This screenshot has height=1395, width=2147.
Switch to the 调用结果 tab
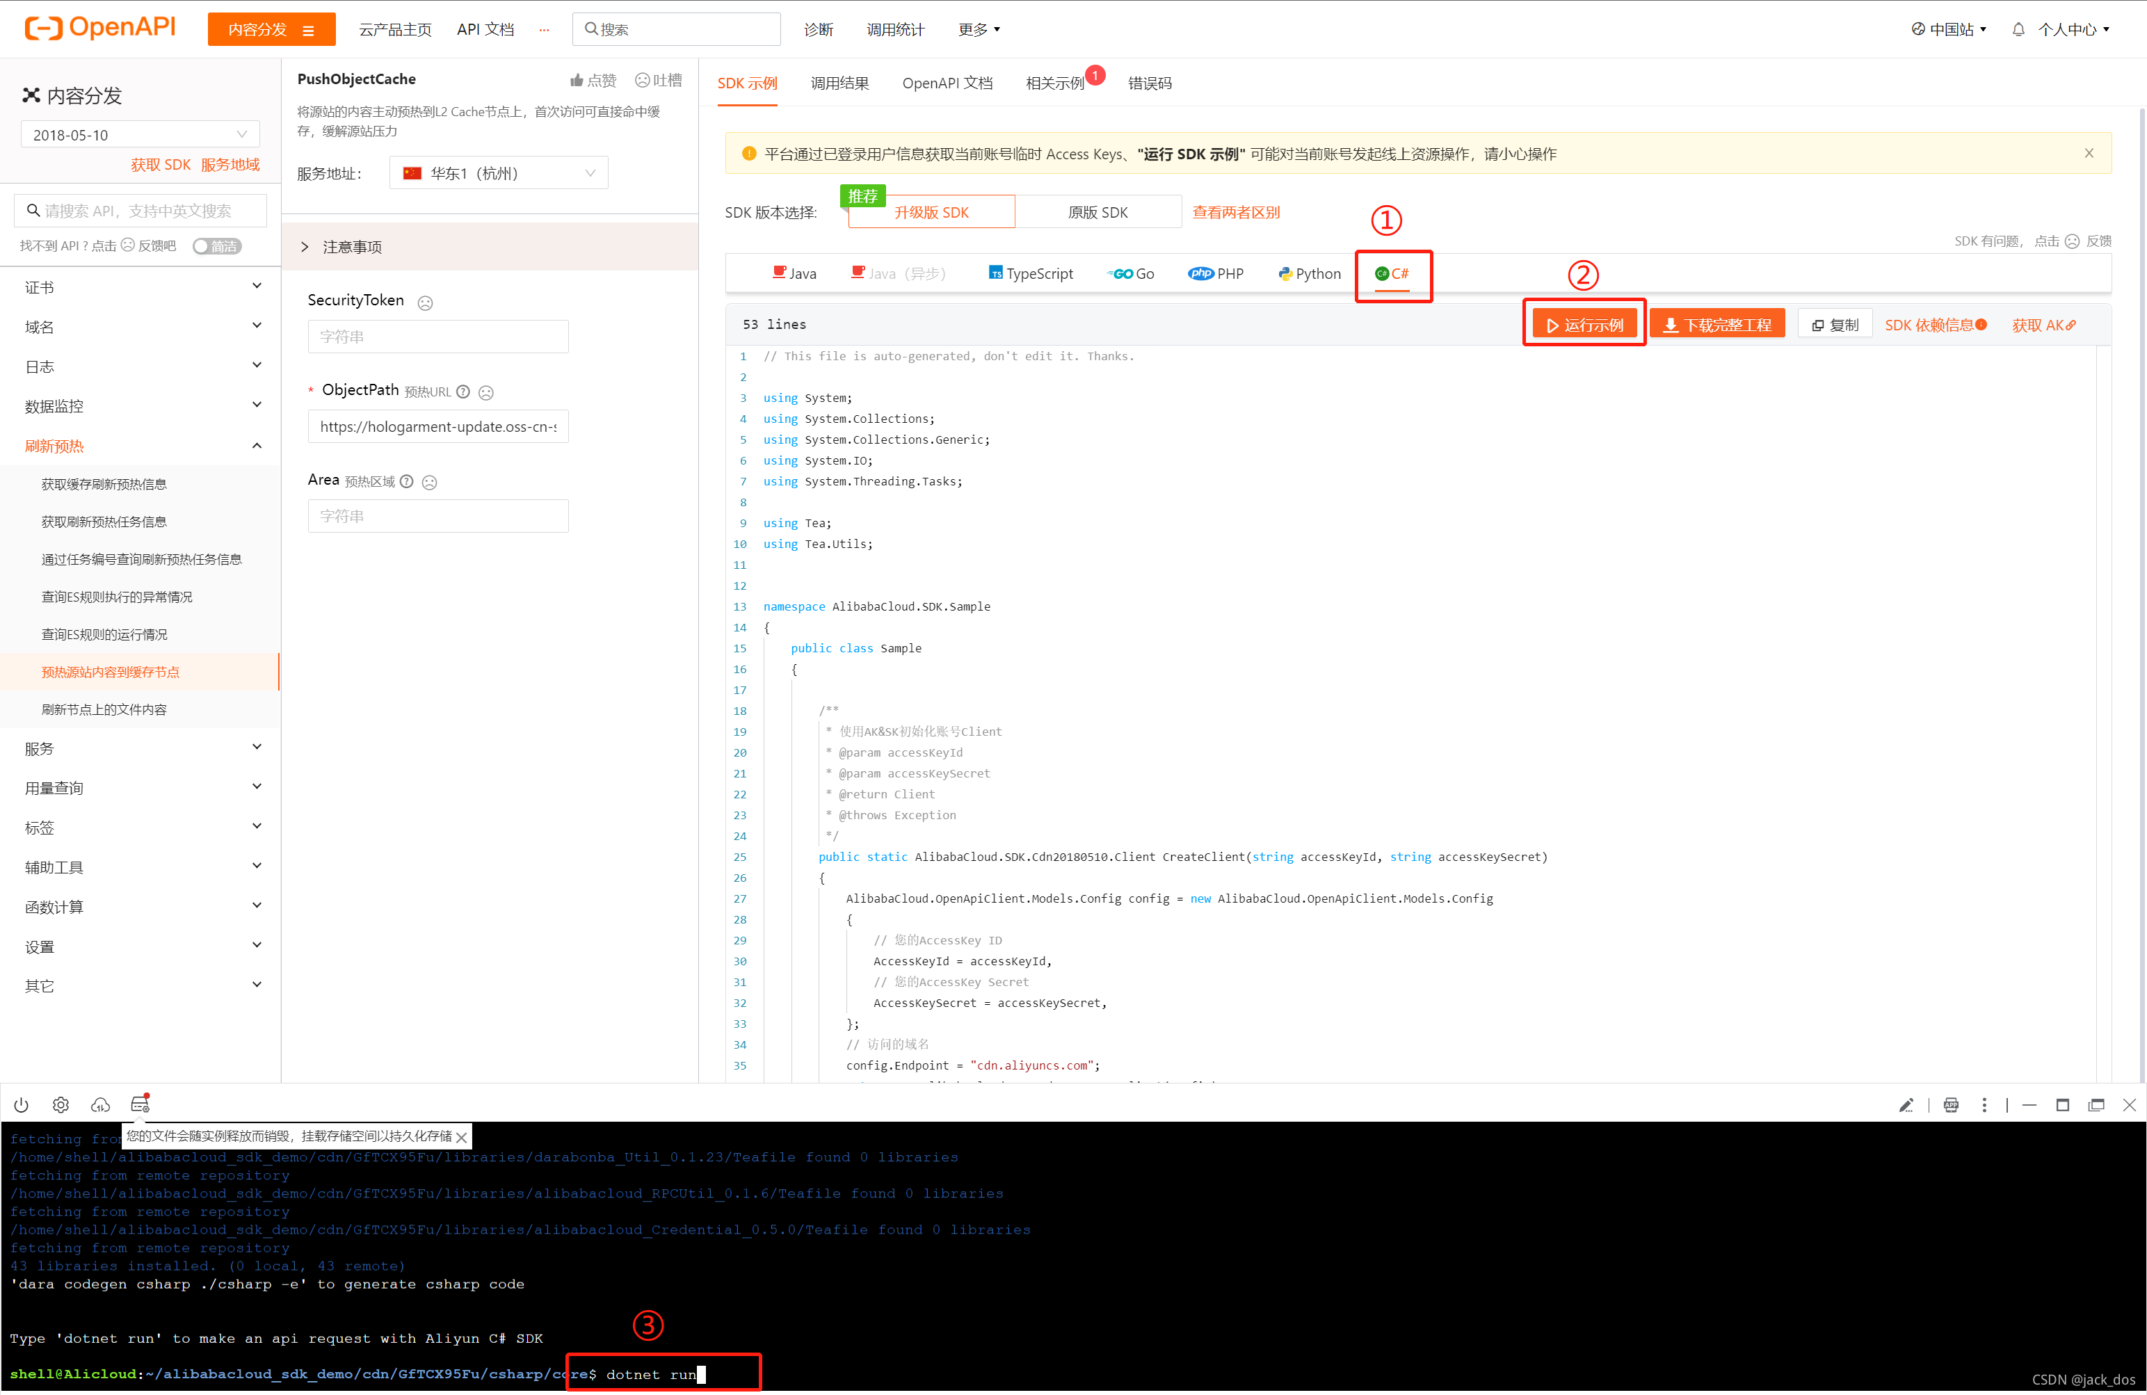pos(839,83)
